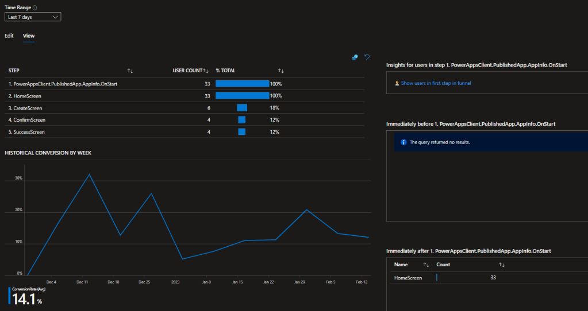
Task: Select the 4. ConfirmScreen funnel step
Action: pos(27,120)
